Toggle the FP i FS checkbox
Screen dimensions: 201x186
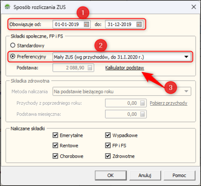tap(108, 146)
